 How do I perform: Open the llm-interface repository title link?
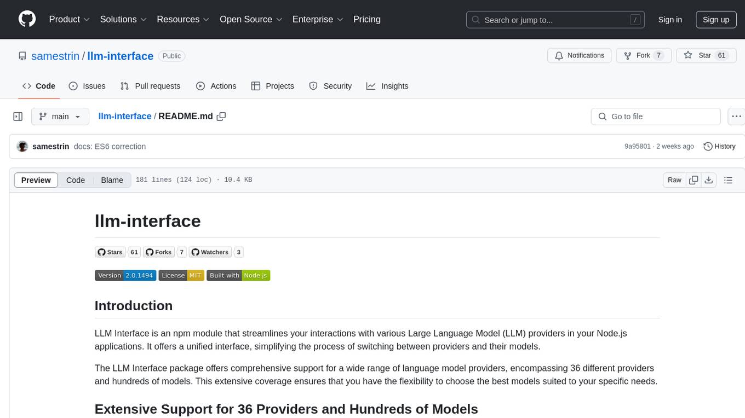(121, 56)
